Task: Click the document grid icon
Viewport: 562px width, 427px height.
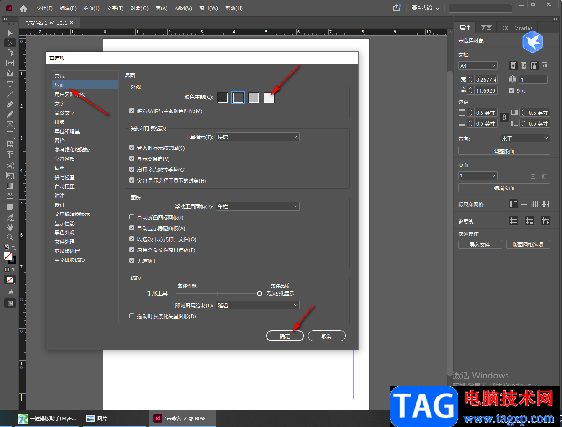Action: pos(534,204)
